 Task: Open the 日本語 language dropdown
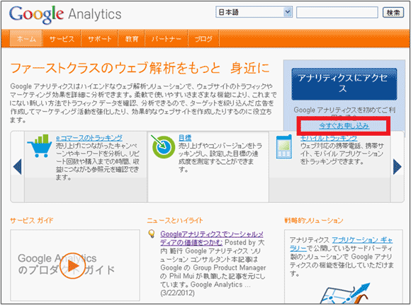point(254,12)
